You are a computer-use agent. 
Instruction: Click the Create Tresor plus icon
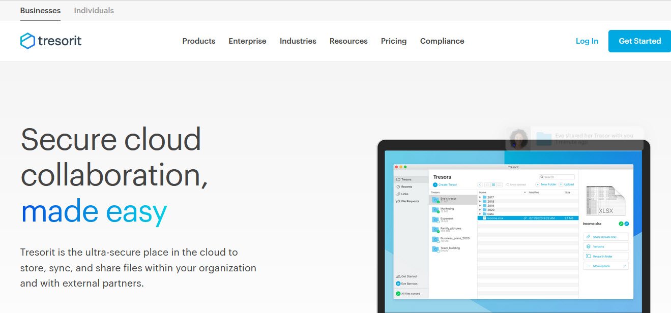tap(435, 184)
